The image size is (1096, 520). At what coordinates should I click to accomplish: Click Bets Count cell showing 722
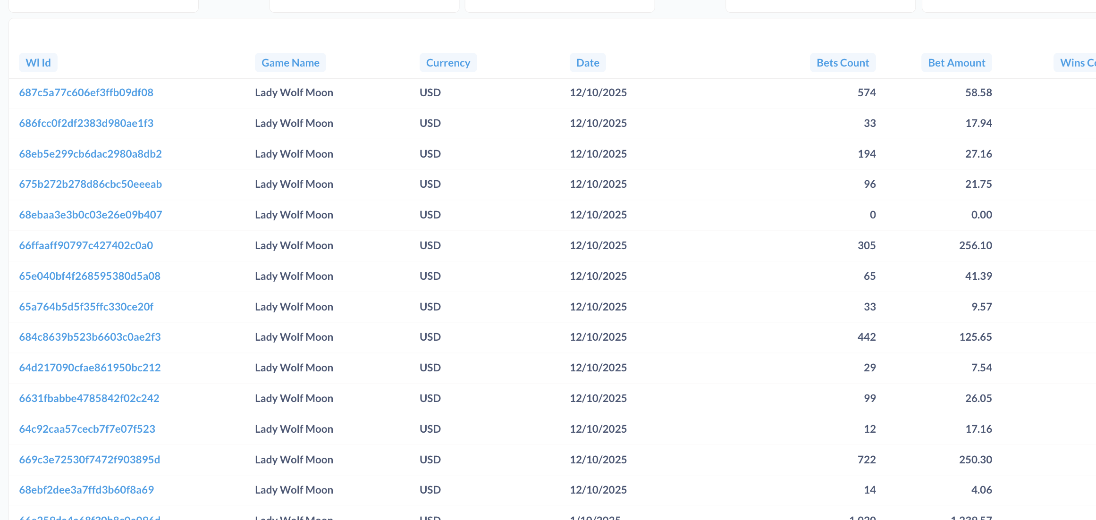click(866, 460)
